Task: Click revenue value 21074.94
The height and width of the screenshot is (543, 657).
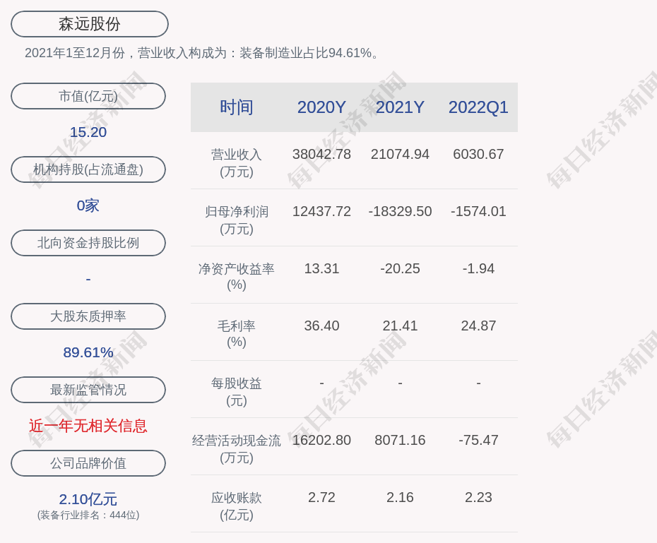Action: pos(400,154)
